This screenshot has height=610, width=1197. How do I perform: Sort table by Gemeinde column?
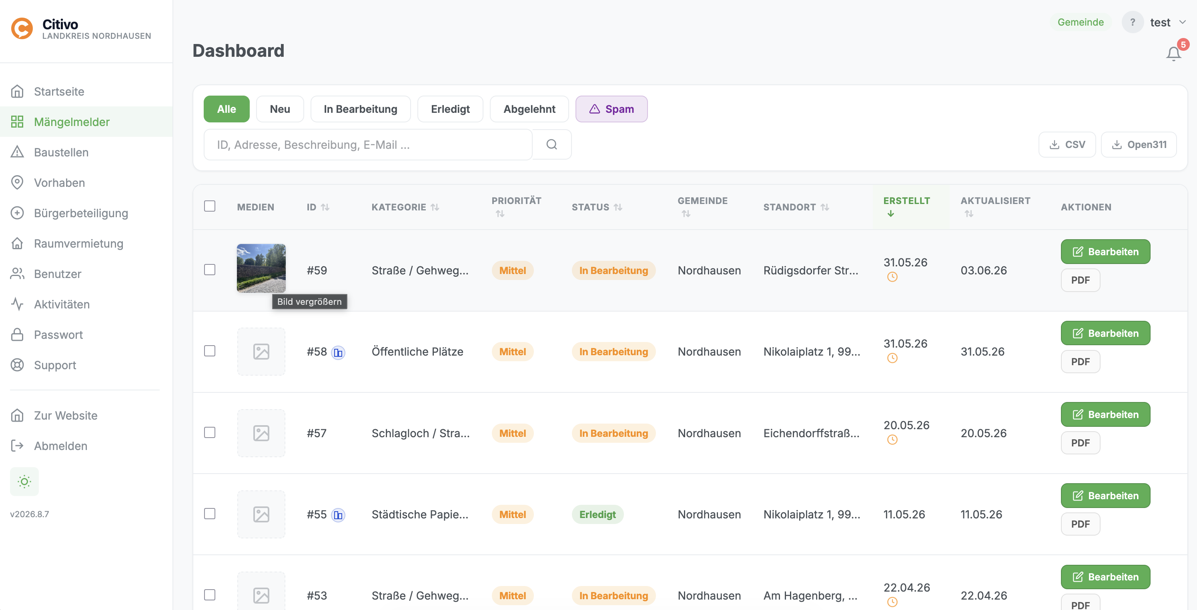tap(703, 207)
